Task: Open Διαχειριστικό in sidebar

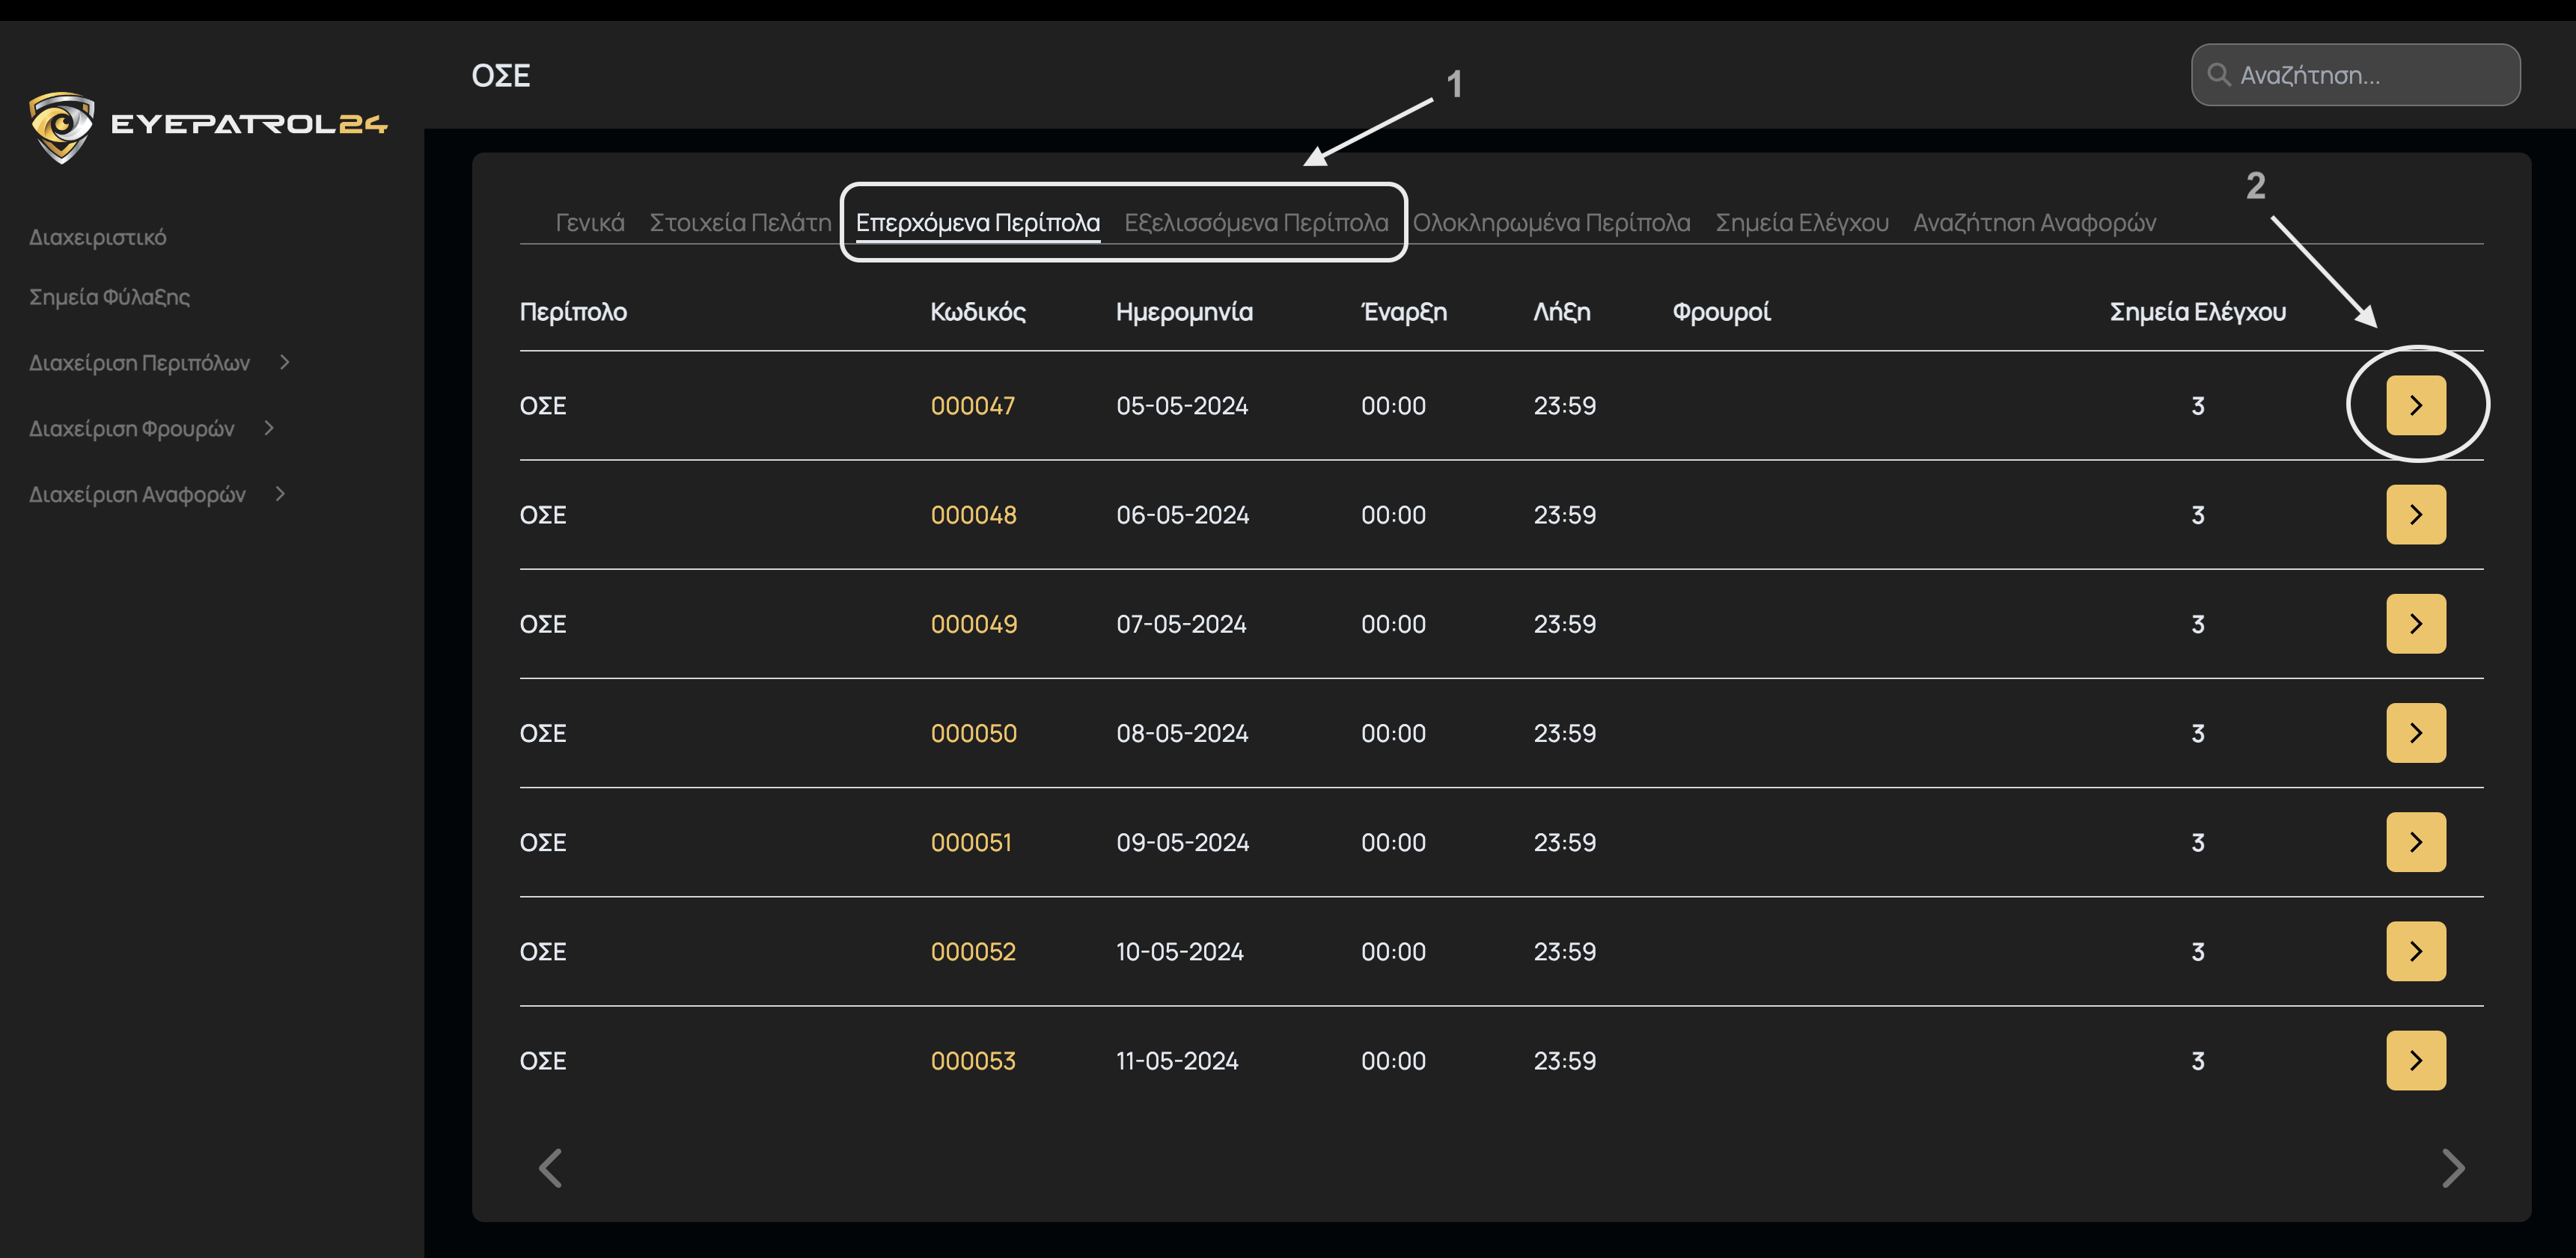Action: coord(98,238)
